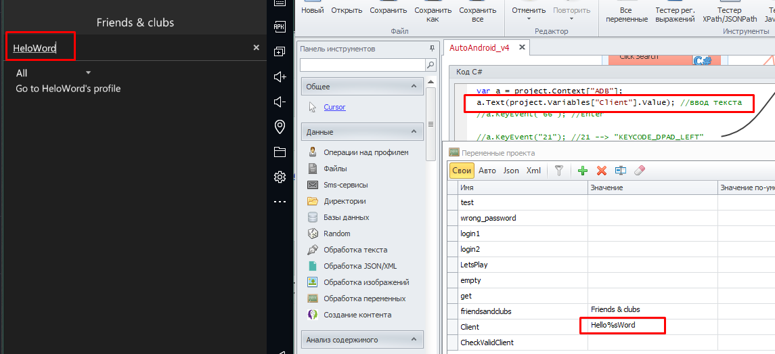Click the toolbox search input field
775x354 pixels.
pyautogui.click(x=362, y=65)
